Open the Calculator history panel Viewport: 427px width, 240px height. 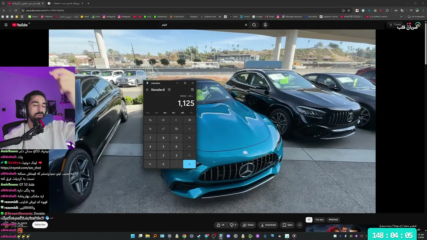pyautogui.click(x=192, y=90)
